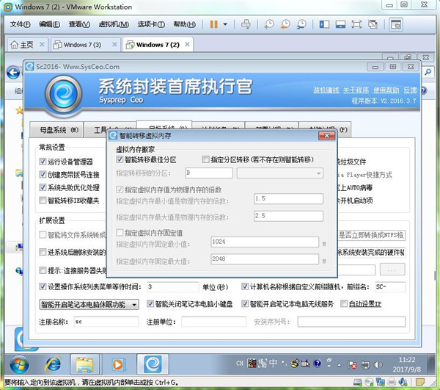Screen dimensions: 440x390
Task: Click prefix name field SC-
Action: pyautogui.click(x=390, y=287)
